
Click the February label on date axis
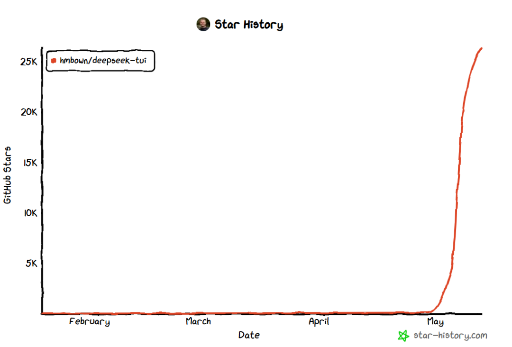(x=90, y=322)
